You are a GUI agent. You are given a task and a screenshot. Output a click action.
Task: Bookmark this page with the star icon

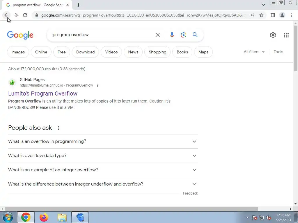pyautogui.click(x=261, y=15)
